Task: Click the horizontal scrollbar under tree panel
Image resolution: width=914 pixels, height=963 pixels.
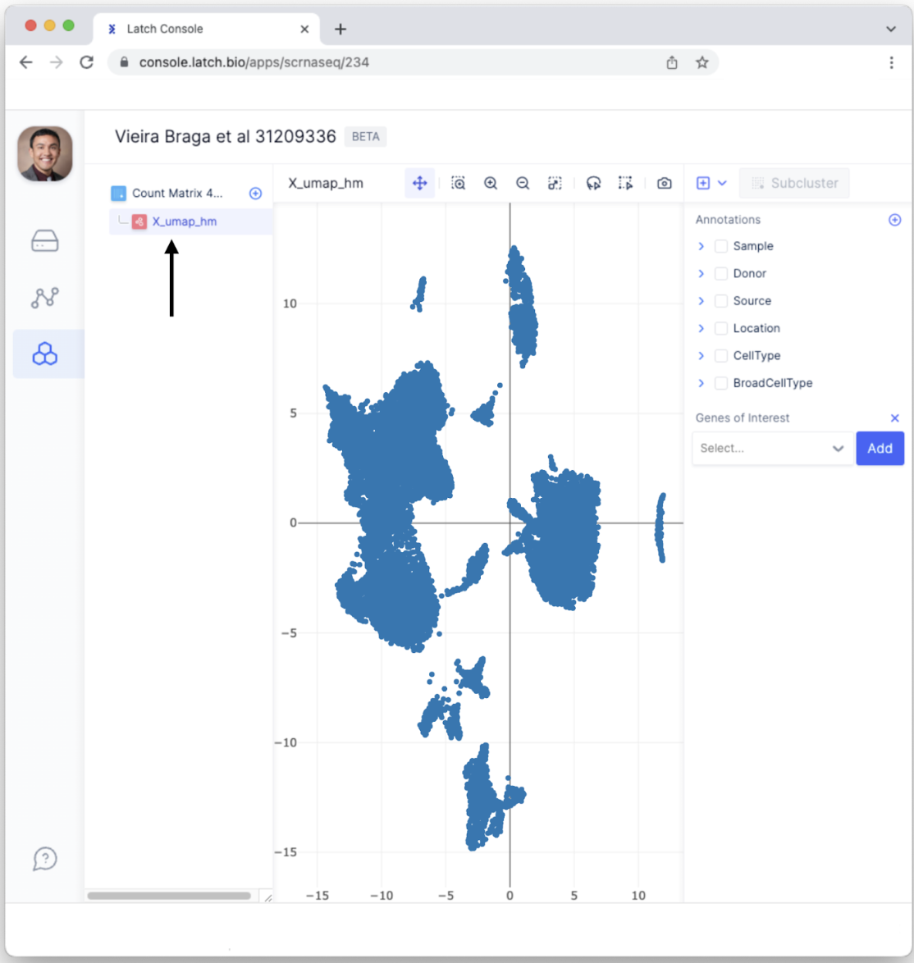Action: (169, 896)
